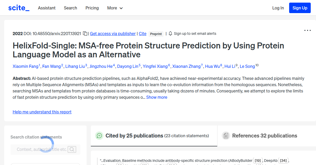The width and height of the screenshot is (316, 165).
Task: Click the scite logo to go home
Action: click(x=18, y=8)
